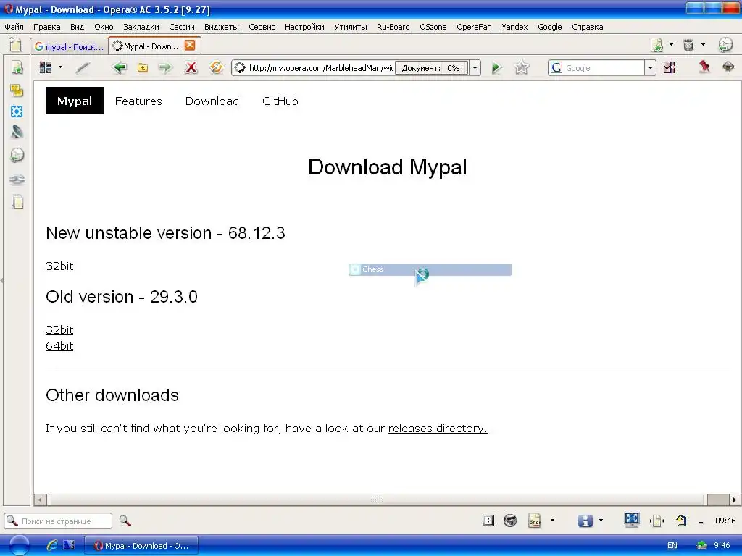This screenshot has width=742, height=556.
Task: Focus the Поиск на странице find field
Action: 58,521
